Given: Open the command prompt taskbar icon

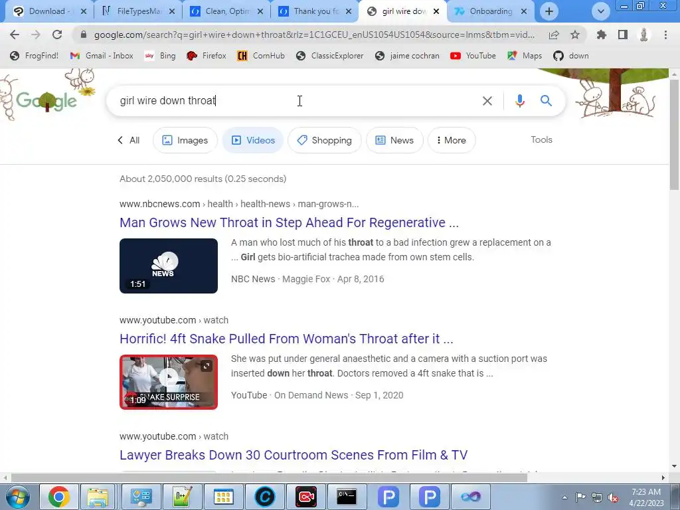Looking at the screenshot, I should pyautogui.click(x=347, y=497).
